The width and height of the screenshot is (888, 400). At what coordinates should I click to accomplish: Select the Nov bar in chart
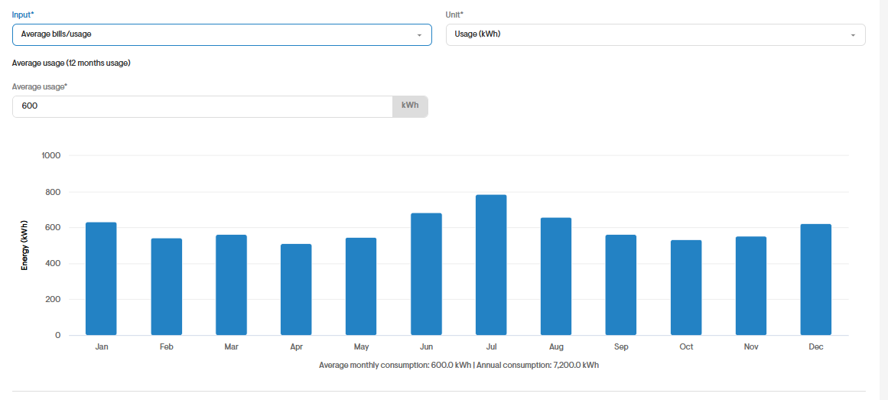click(x=751, y=285)
